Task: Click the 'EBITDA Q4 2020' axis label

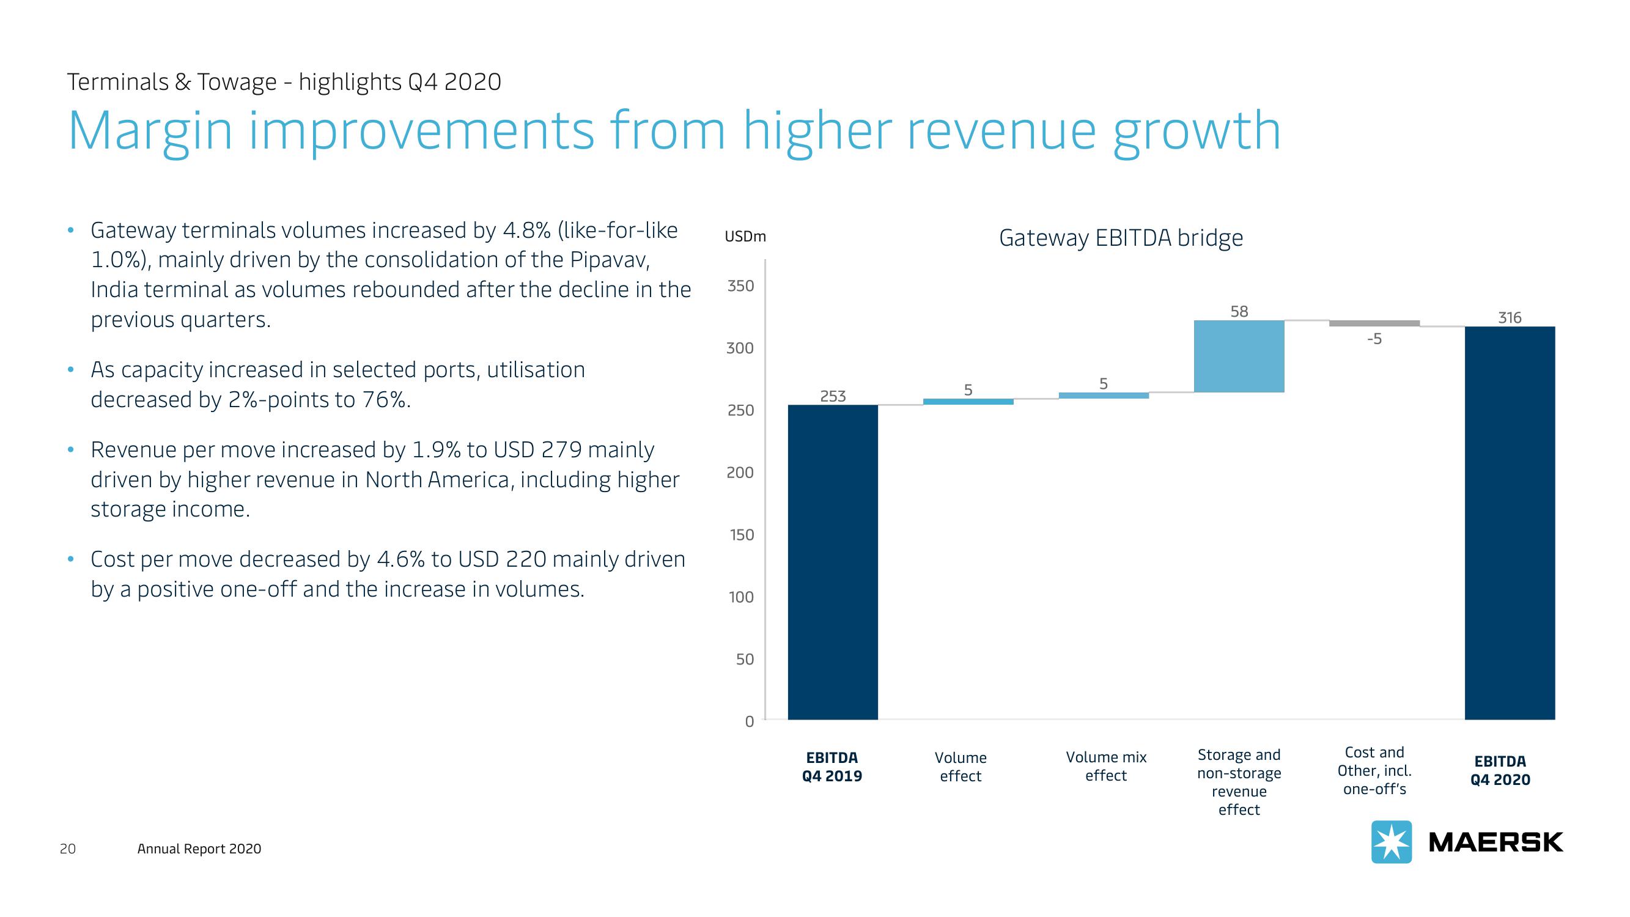Action: tap(1500, 770)
